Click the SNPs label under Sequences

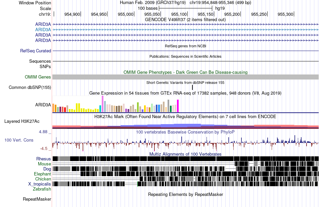pos(45,67)
